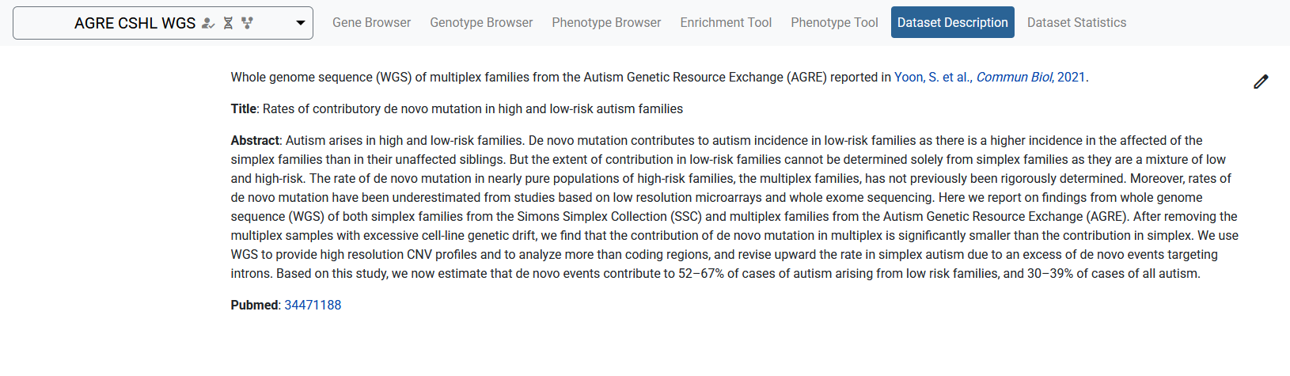Image resolution: width=1290 pixels, height=376 pixels.
Task: Click the AGRE CSHL WGS dataset name
Action: [x=135, y=23]
